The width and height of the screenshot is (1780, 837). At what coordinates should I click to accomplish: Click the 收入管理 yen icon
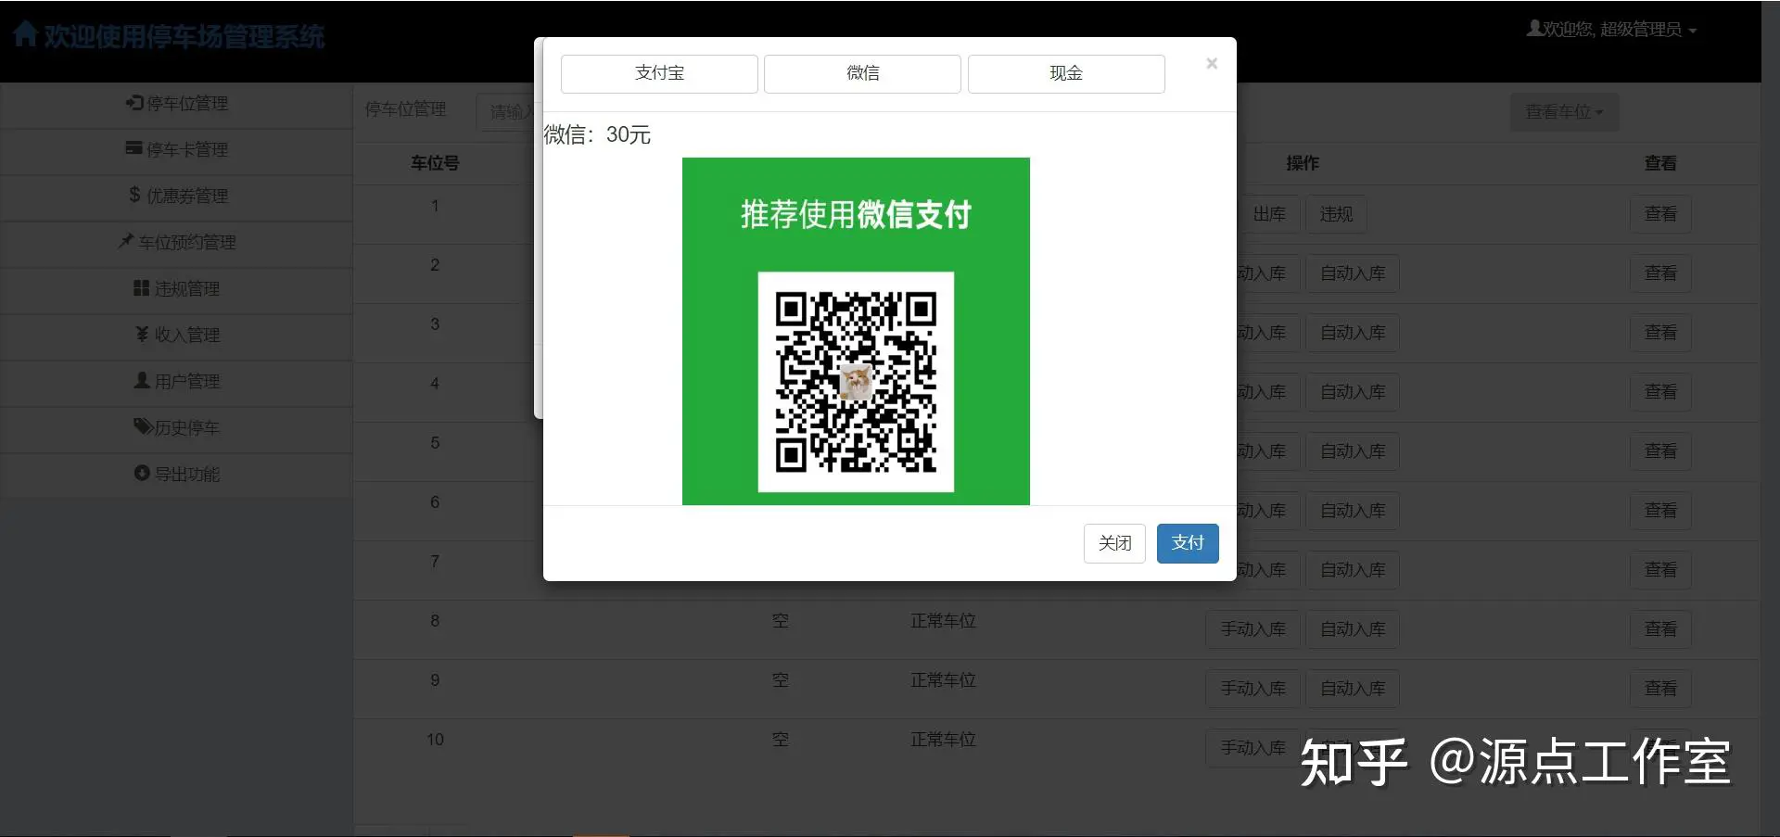click(x=142, y=334)
